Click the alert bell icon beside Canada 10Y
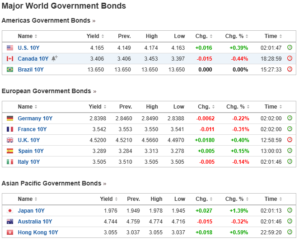 pyautogui.click(x=54, y=58)
